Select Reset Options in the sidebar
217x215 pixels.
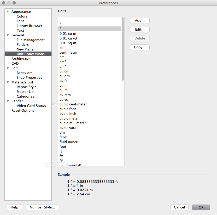23,111
